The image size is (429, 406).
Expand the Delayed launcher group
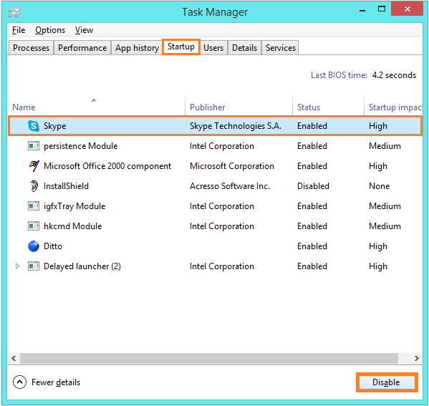(x=17, y=266)
